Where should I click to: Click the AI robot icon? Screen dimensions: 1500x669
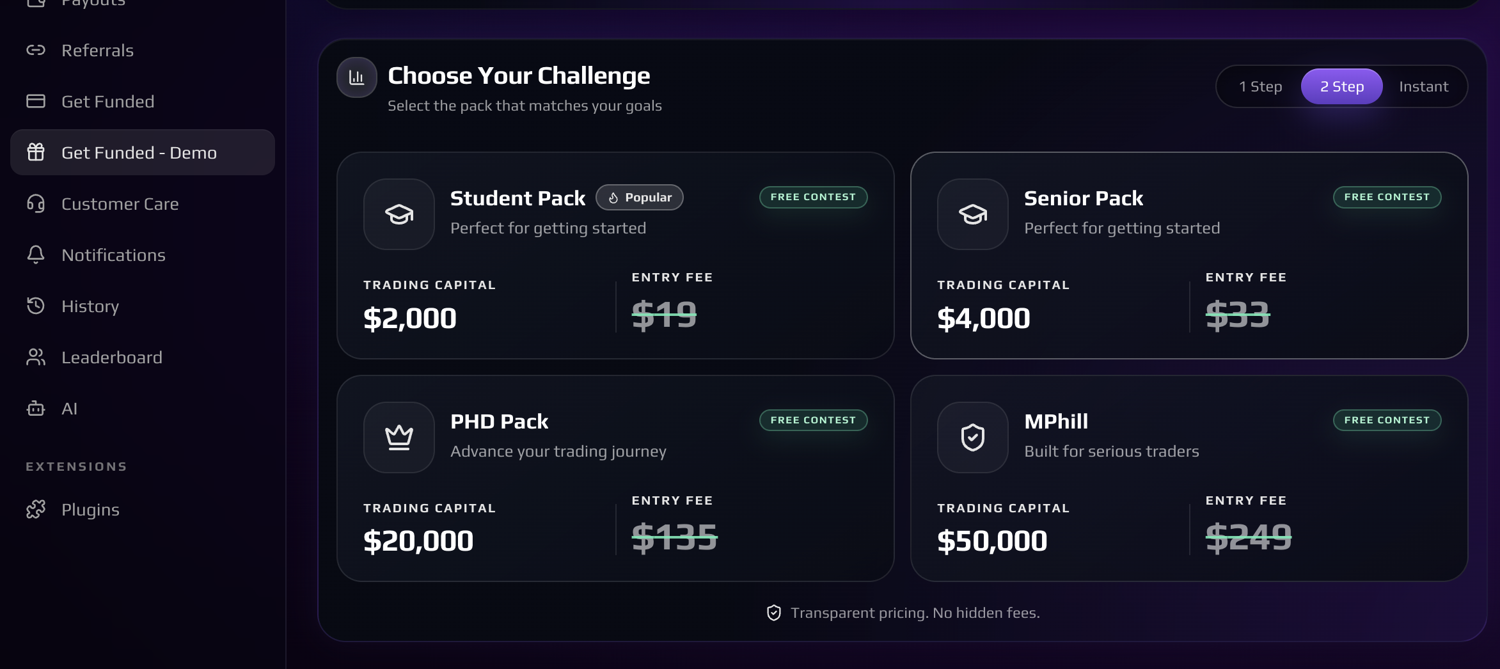[36, 408]
